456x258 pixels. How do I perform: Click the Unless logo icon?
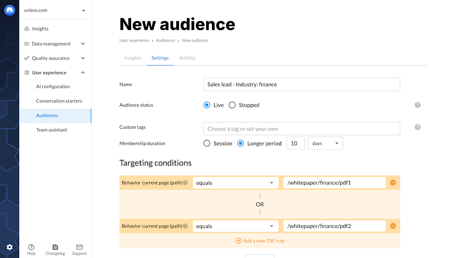point(9,10)
